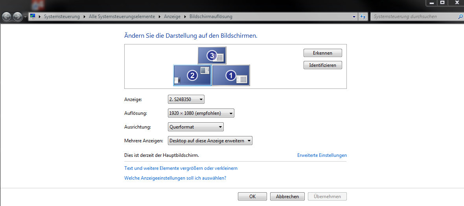
Task: Go back with the Back arrow button
Action: pos(7,17)
